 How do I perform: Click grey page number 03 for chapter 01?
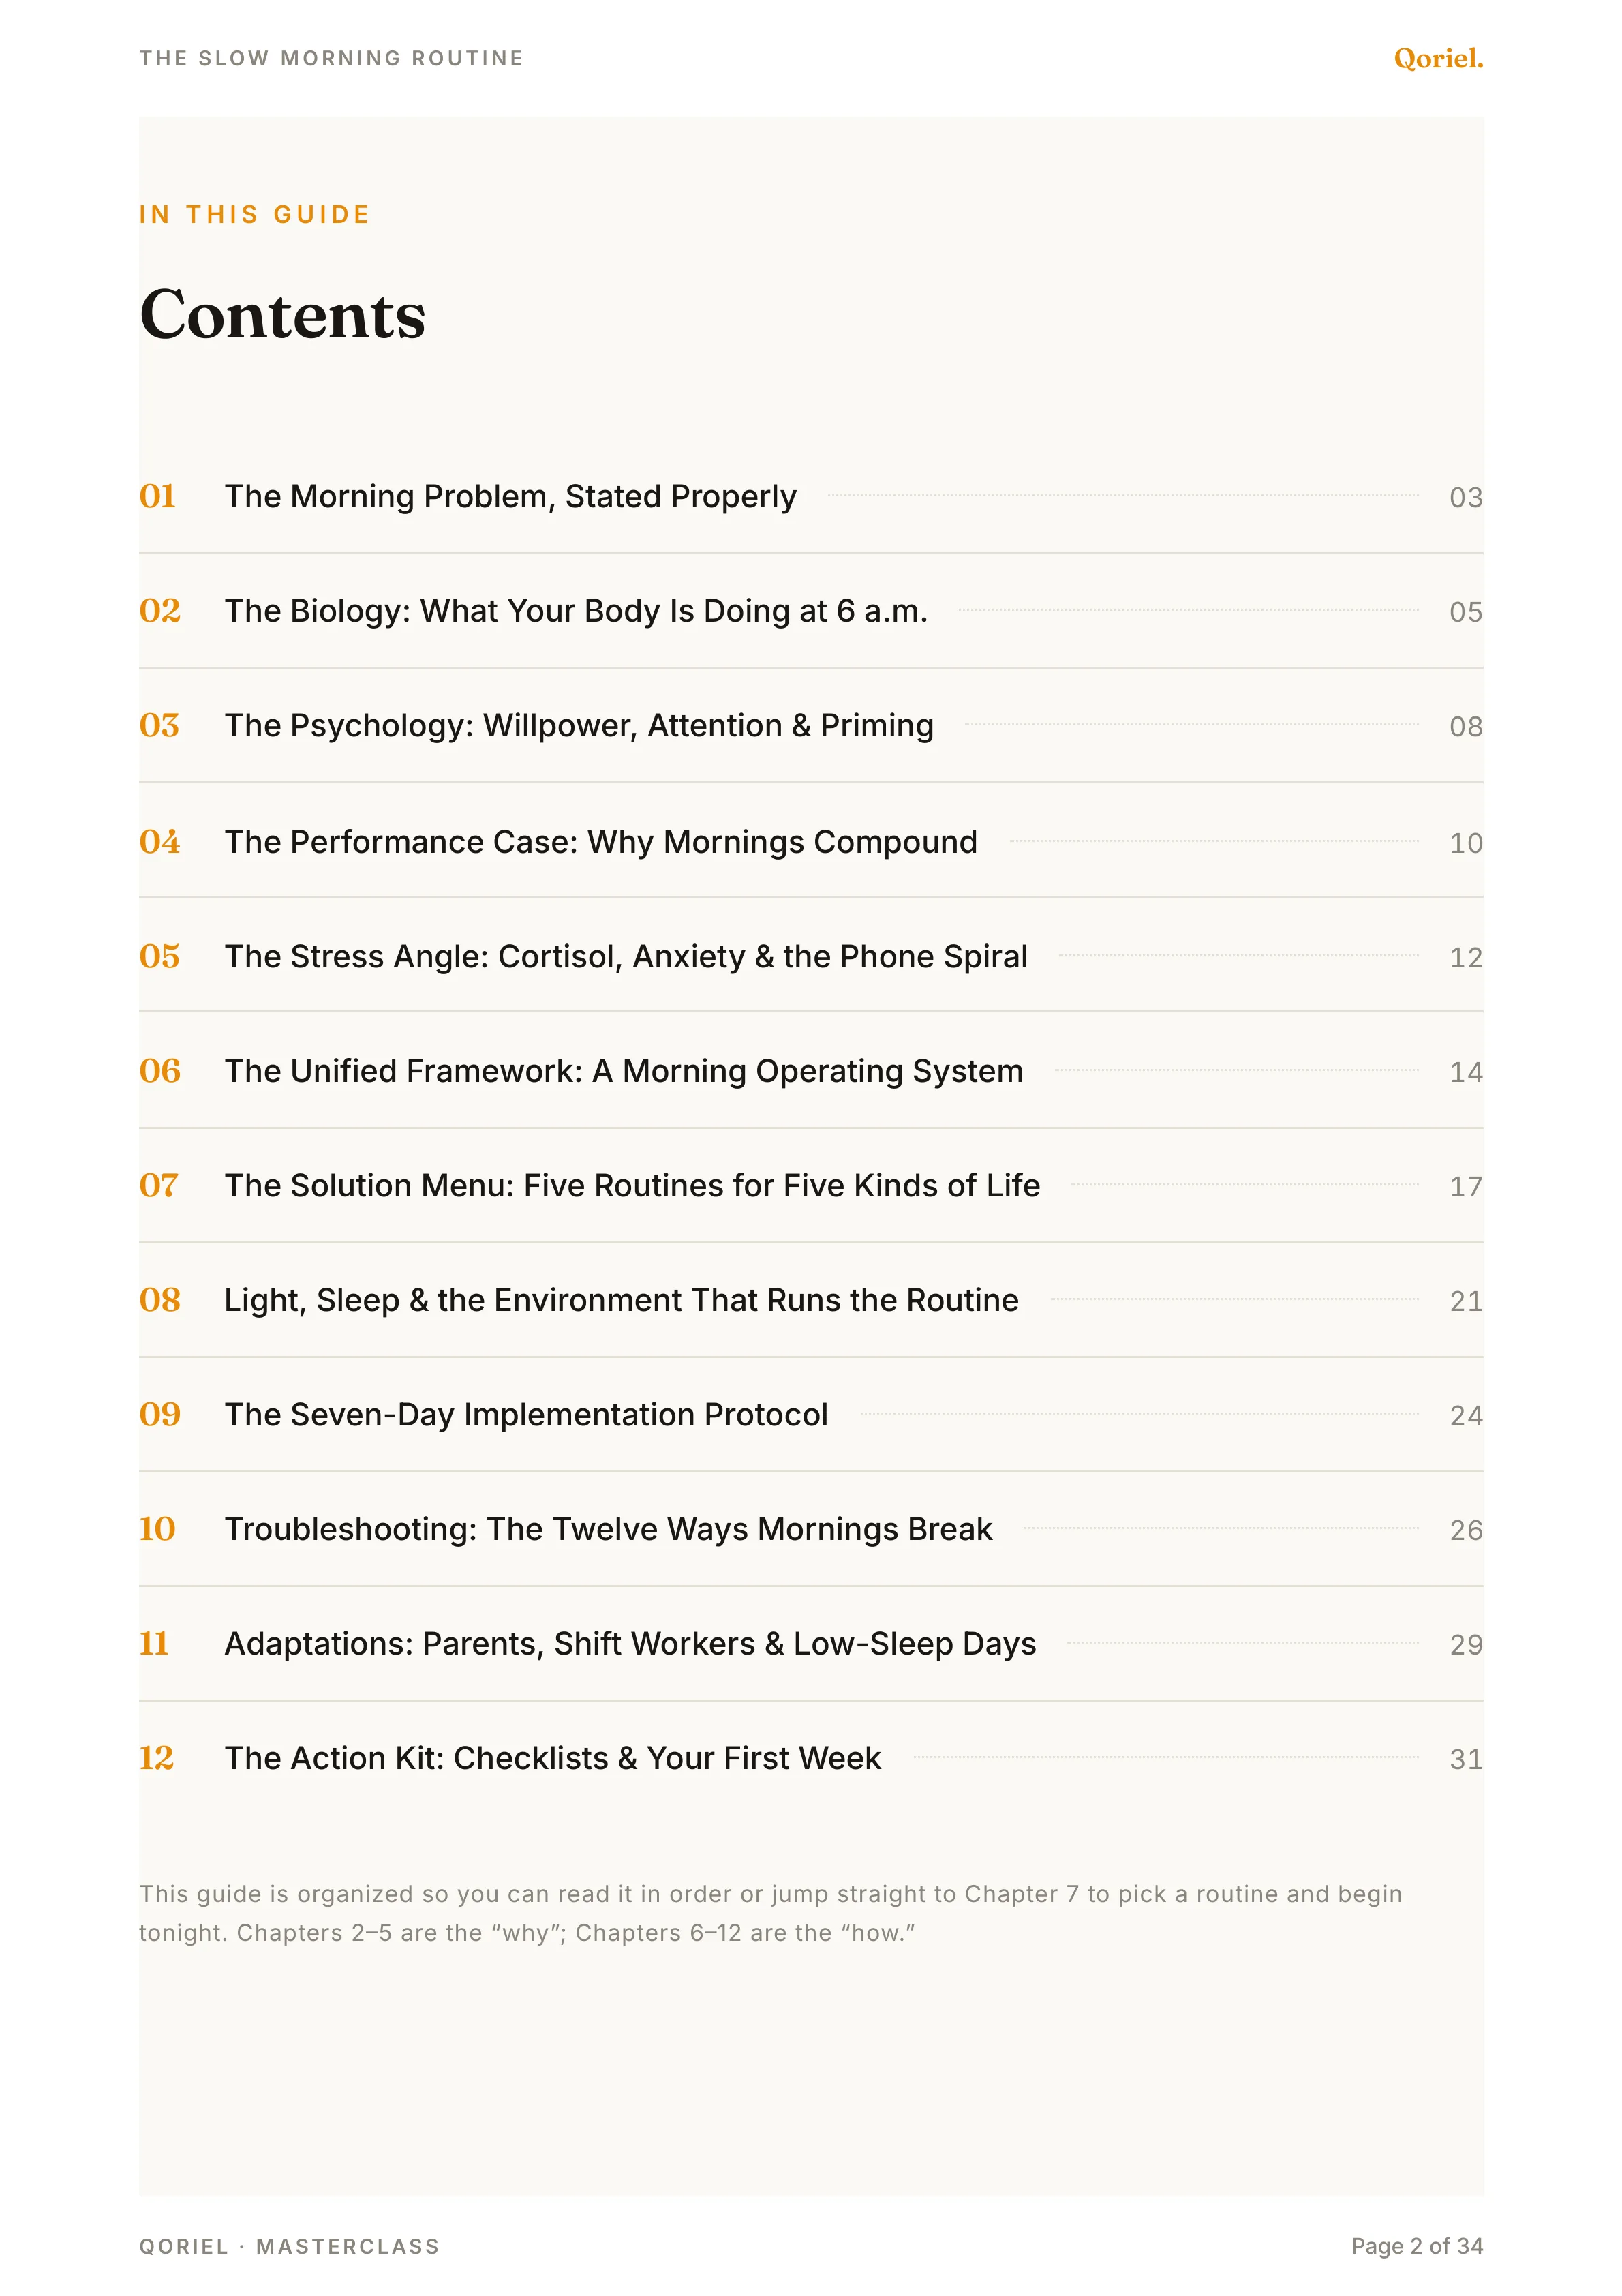point(1466,497)
